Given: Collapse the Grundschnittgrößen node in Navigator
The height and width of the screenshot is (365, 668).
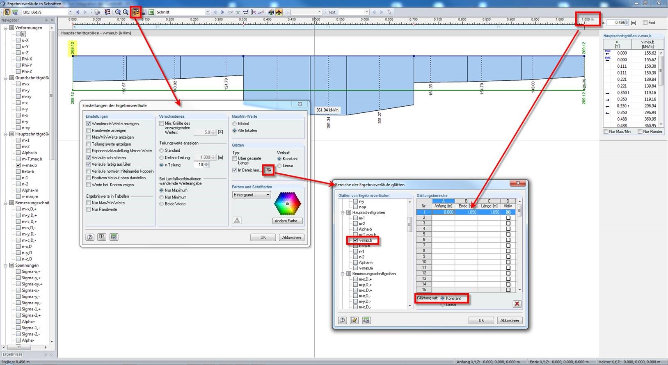Looking at the screenshot, I should pyautogui.click(x=6, y=78).
